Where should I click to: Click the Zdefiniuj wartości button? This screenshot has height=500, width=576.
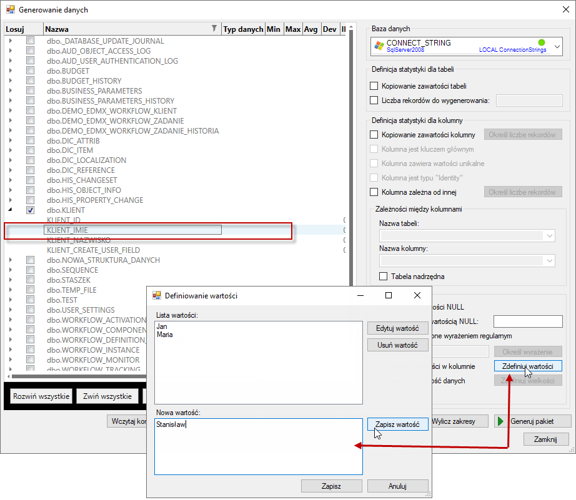527,366
